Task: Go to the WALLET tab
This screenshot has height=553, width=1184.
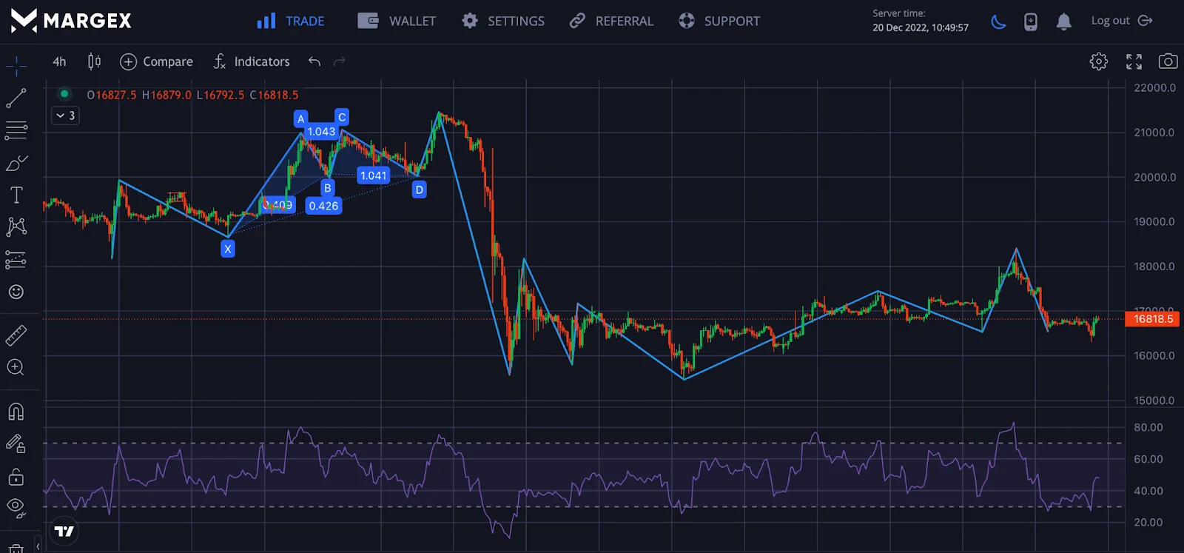Action: pyautogui.click(x=397, y=21)
